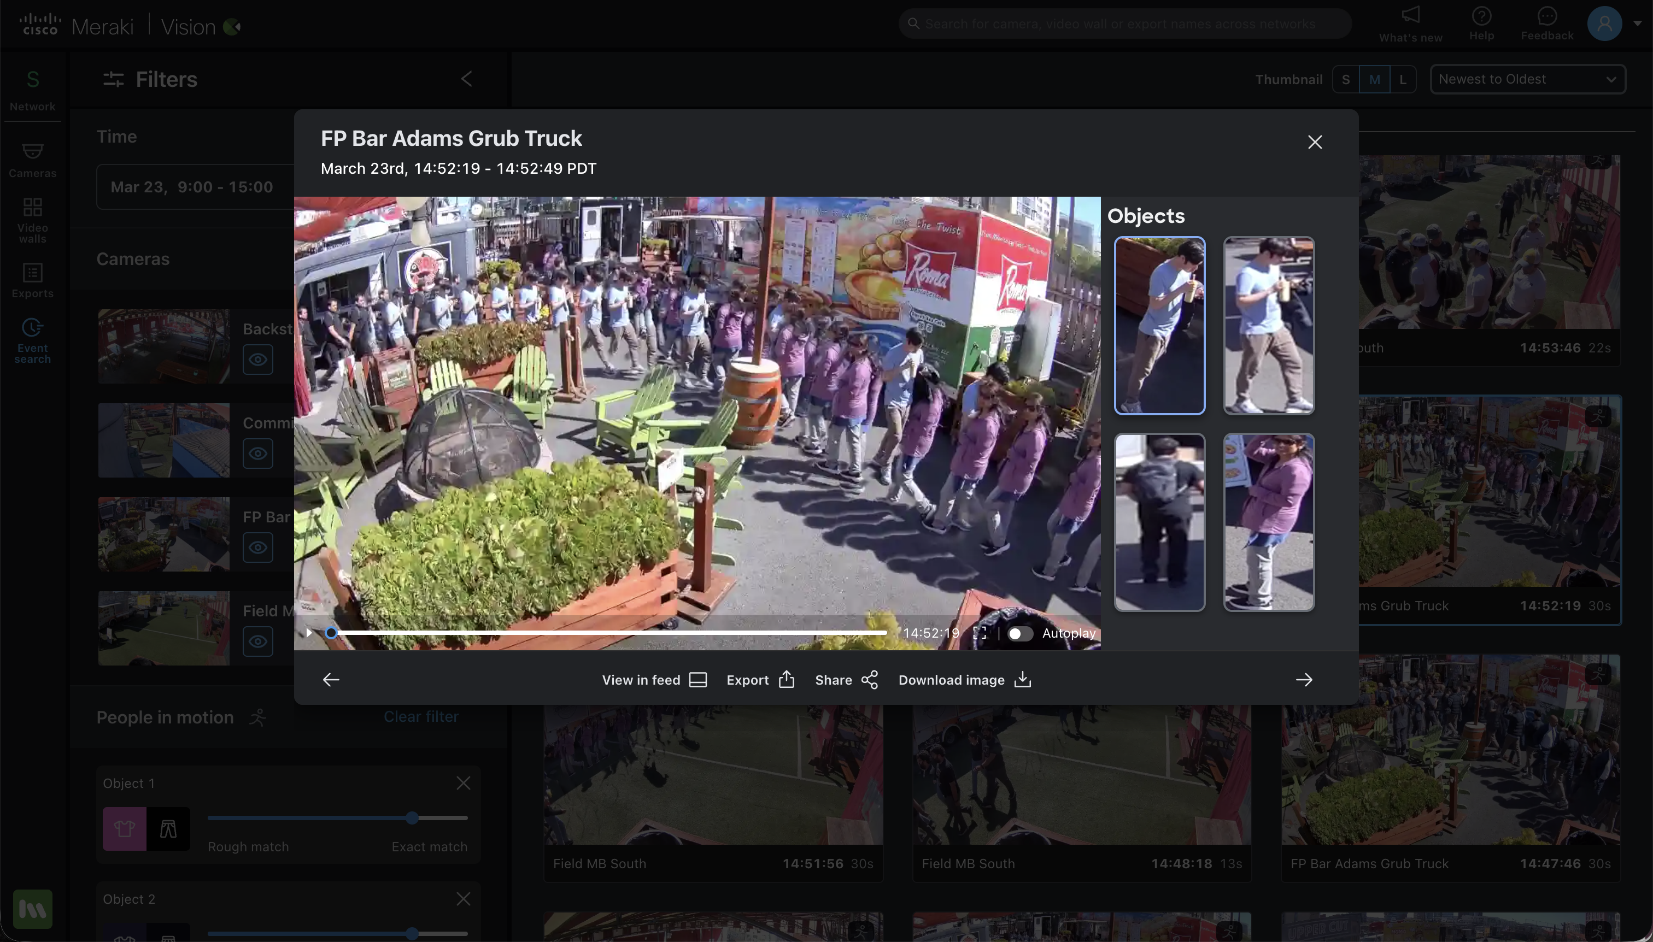Click the What's new megaphone icon
Image resolution: width=1653 pixels, height=942 pixels.
[x=1410, y=15]
